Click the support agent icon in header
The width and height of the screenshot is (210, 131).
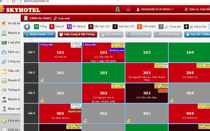118,9
